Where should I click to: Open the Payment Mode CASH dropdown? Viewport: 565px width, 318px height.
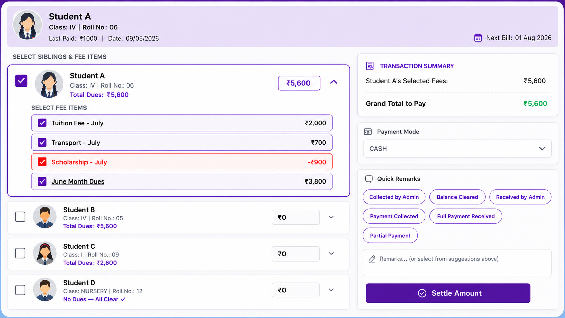click(x=457, y=149)
